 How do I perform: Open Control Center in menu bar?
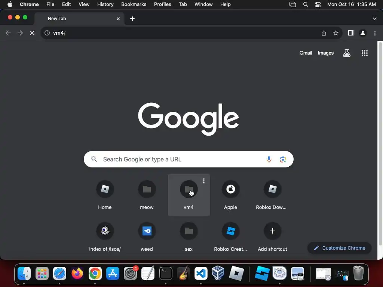pos(318,4)
